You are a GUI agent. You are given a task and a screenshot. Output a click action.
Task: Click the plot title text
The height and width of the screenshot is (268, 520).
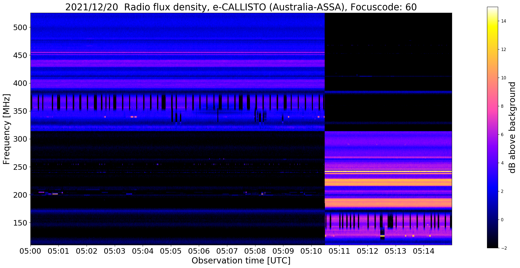click(x=241, y=7)
